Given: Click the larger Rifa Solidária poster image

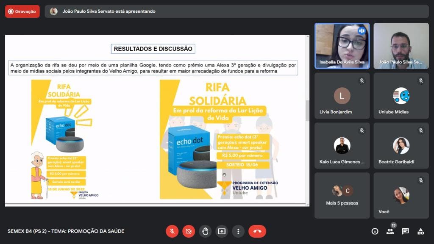Looking at the screenshot, I should [219, 139].
